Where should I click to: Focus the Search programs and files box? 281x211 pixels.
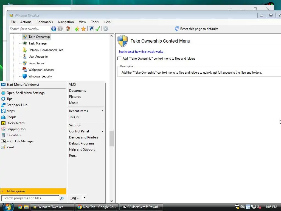click(x=30, y=198)
